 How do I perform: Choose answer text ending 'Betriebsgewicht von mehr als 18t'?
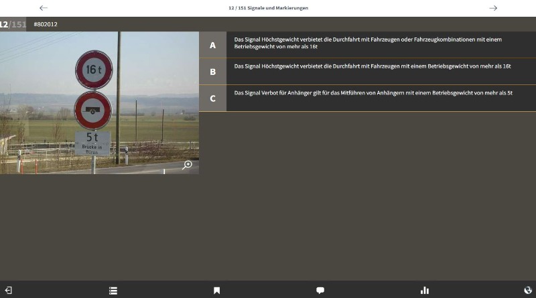372,66
